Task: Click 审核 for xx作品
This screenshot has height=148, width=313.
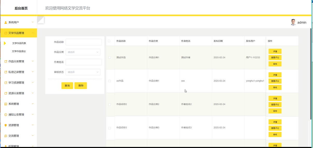Action: (275, 87)
